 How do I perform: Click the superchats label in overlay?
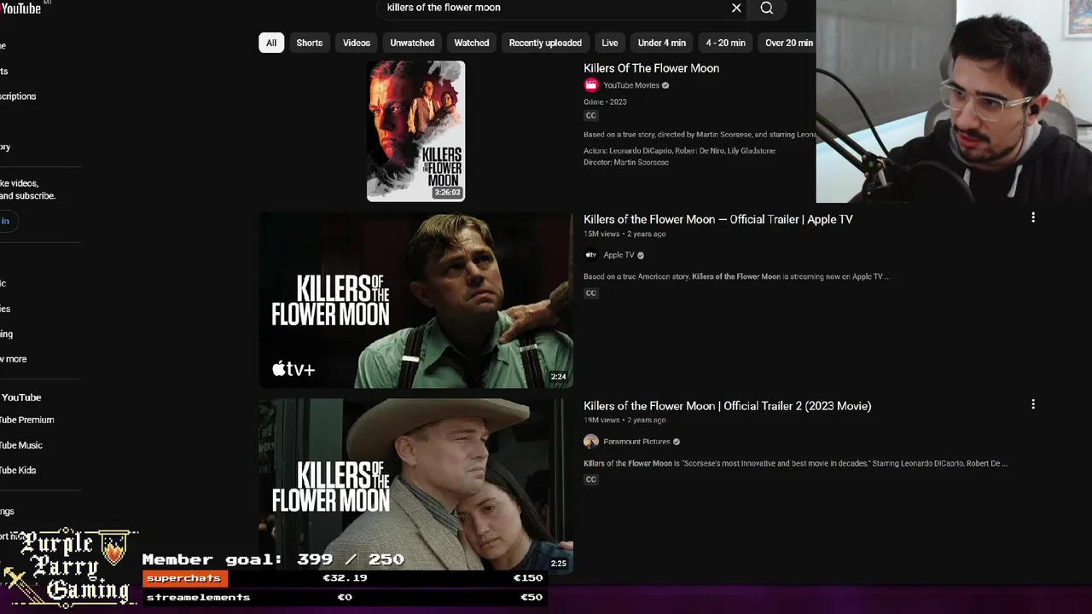(x=183, y=578)
